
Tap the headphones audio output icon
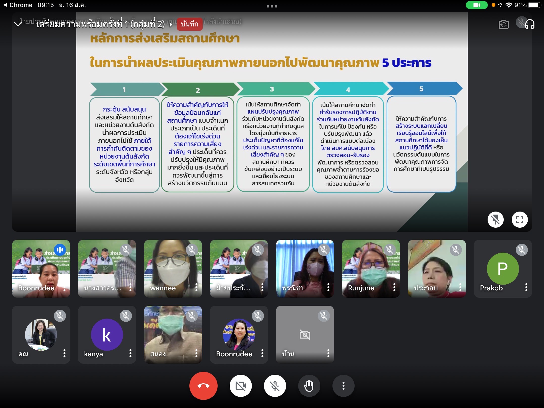[530, 24]
